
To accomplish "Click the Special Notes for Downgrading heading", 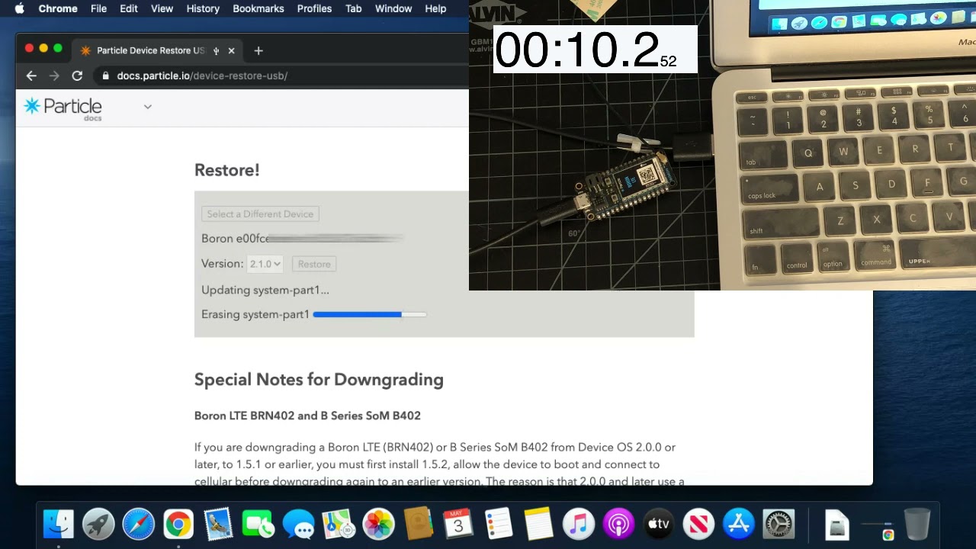I will 319,380.
